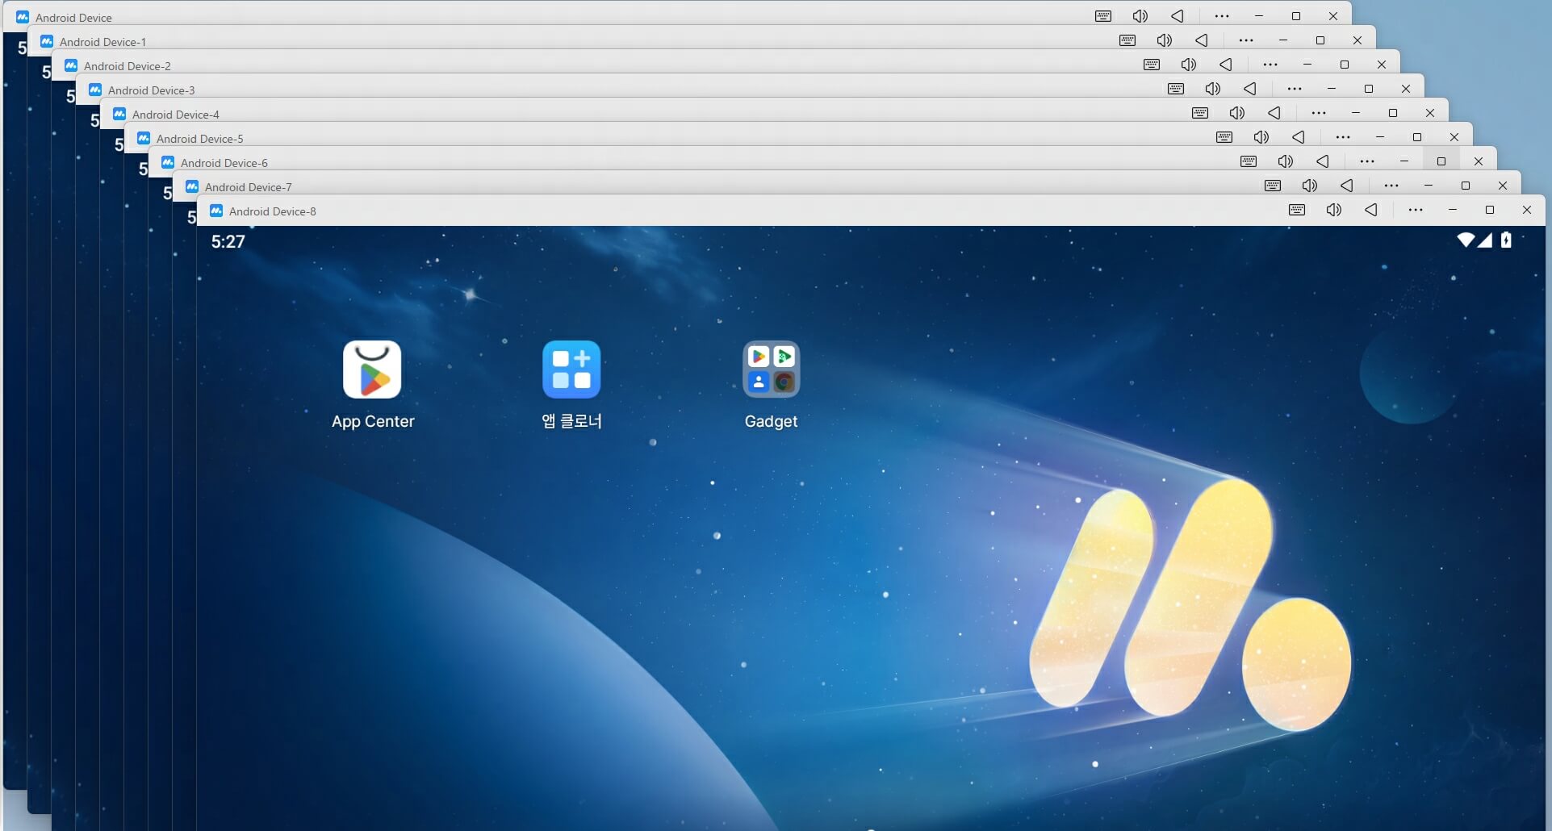
Task: Click keyboard icon in Android Device-4 window
Action: click(1200, 113)
